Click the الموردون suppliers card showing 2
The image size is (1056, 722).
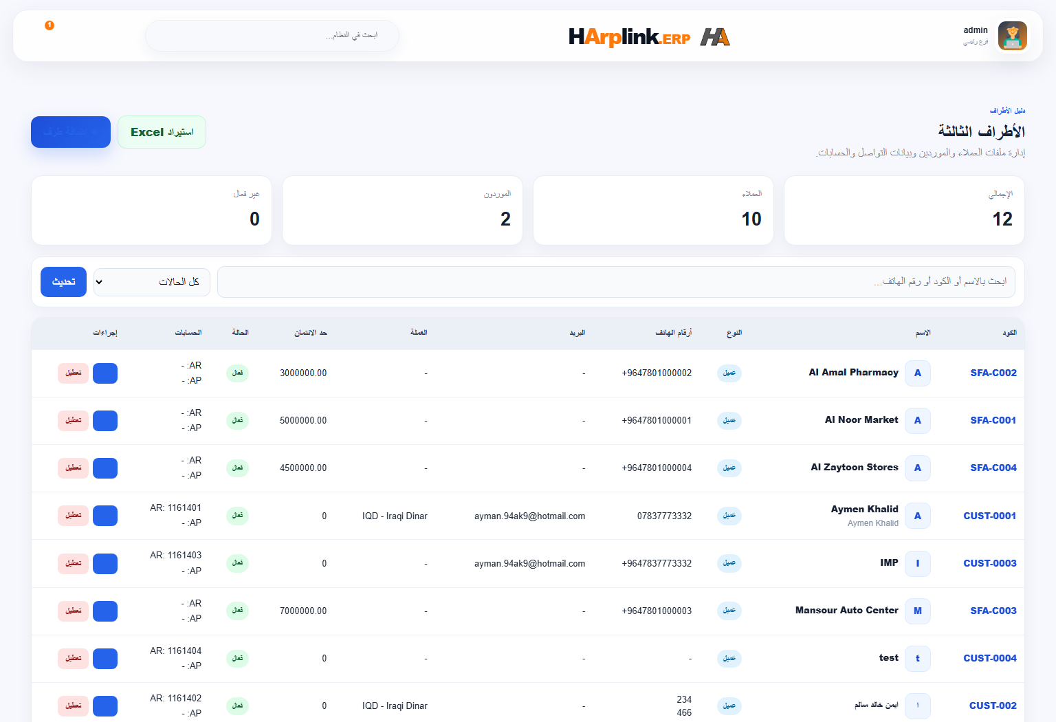pos(402,210)
